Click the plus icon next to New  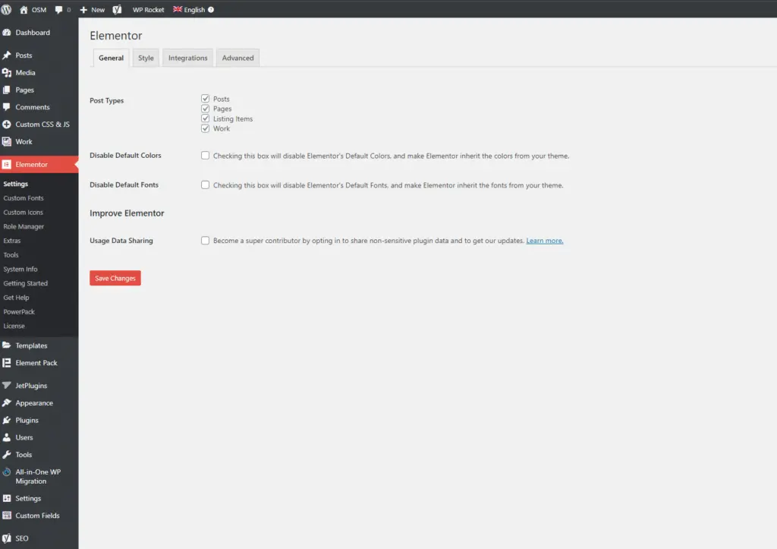(x=83, y=10)
